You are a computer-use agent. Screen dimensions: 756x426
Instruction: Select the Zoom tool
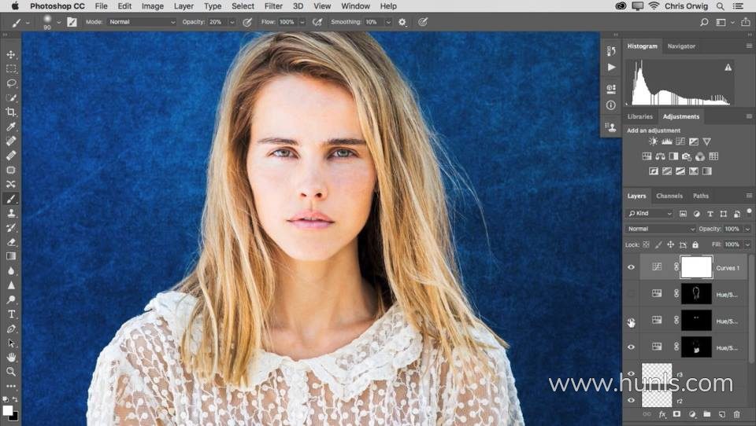click(x=10, y=372)
